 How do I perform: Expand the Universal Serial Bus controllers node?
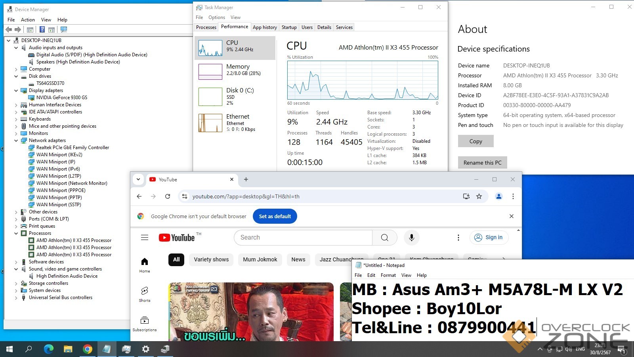point(16,297)
